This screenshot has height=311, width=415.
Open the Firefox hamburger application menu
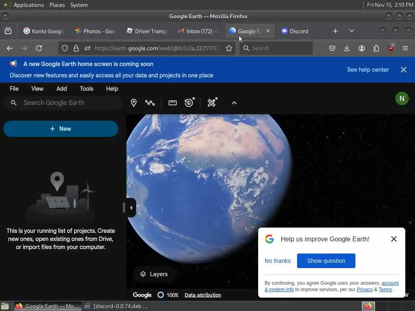(405, 48)
